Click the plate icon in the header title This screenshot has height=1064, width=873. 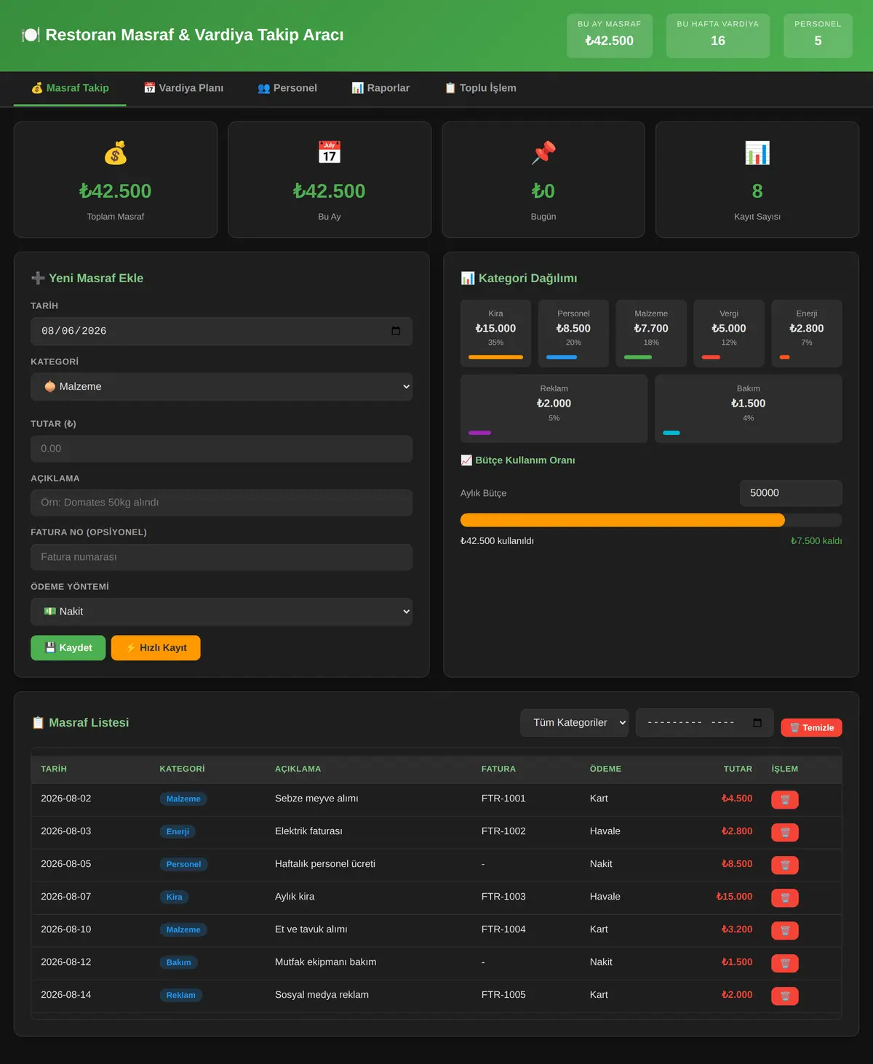pos(31,35)
